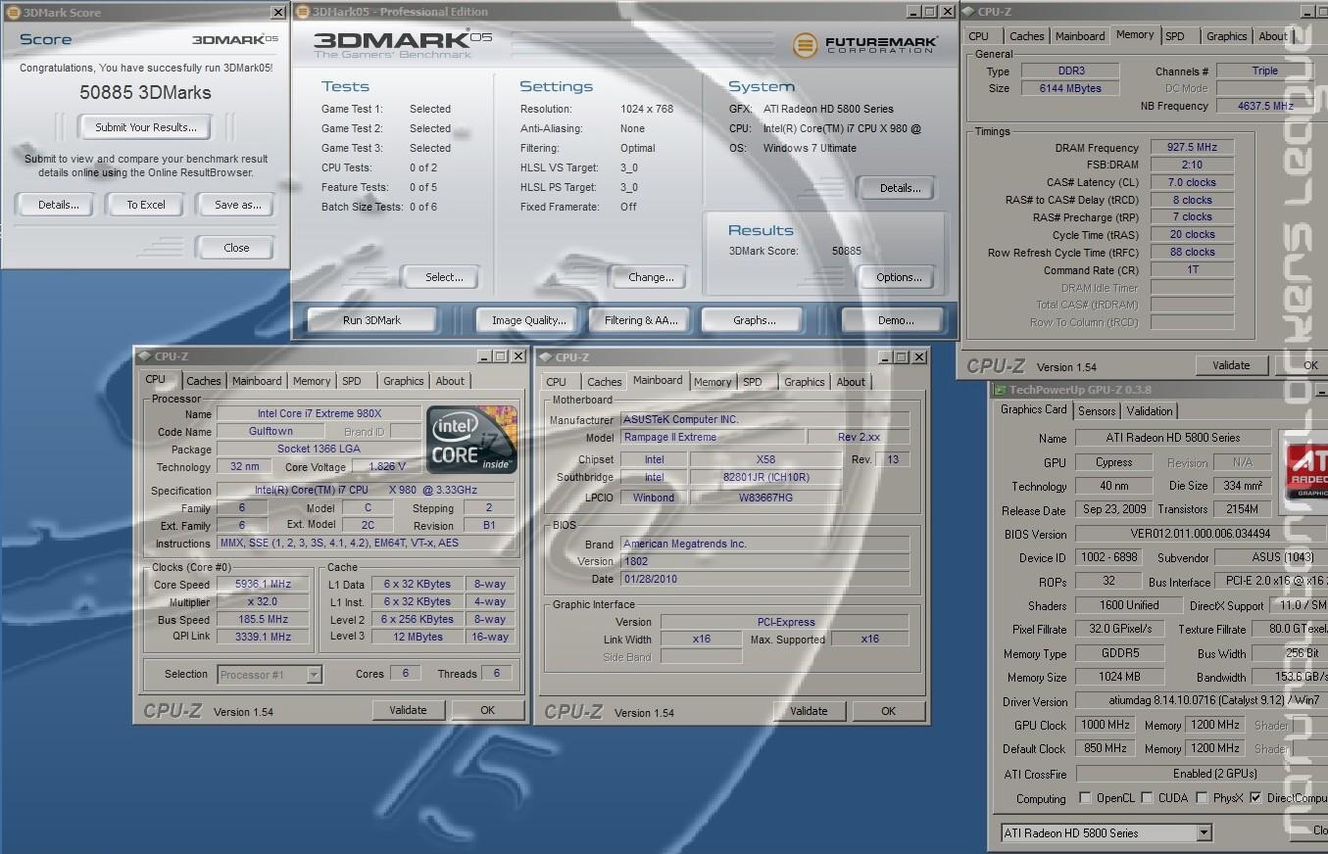This screenshot has width=1328, height=854.
Task: Minimize the 3DMark05 Professional window
Action: (913, 12)
